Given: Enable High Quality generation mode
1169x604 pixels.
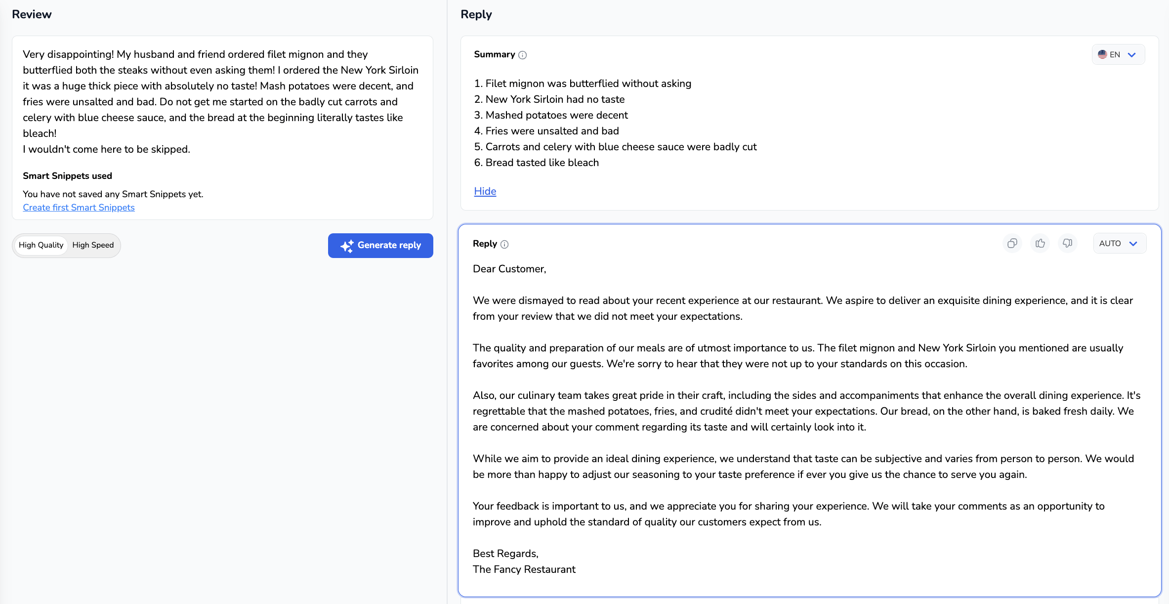Looking at the screenshot, I should 41,245.
